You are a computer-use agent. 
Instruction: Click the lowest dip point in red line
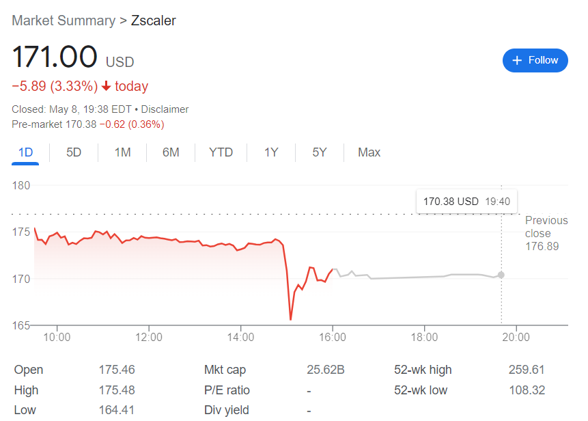point(290,319)
